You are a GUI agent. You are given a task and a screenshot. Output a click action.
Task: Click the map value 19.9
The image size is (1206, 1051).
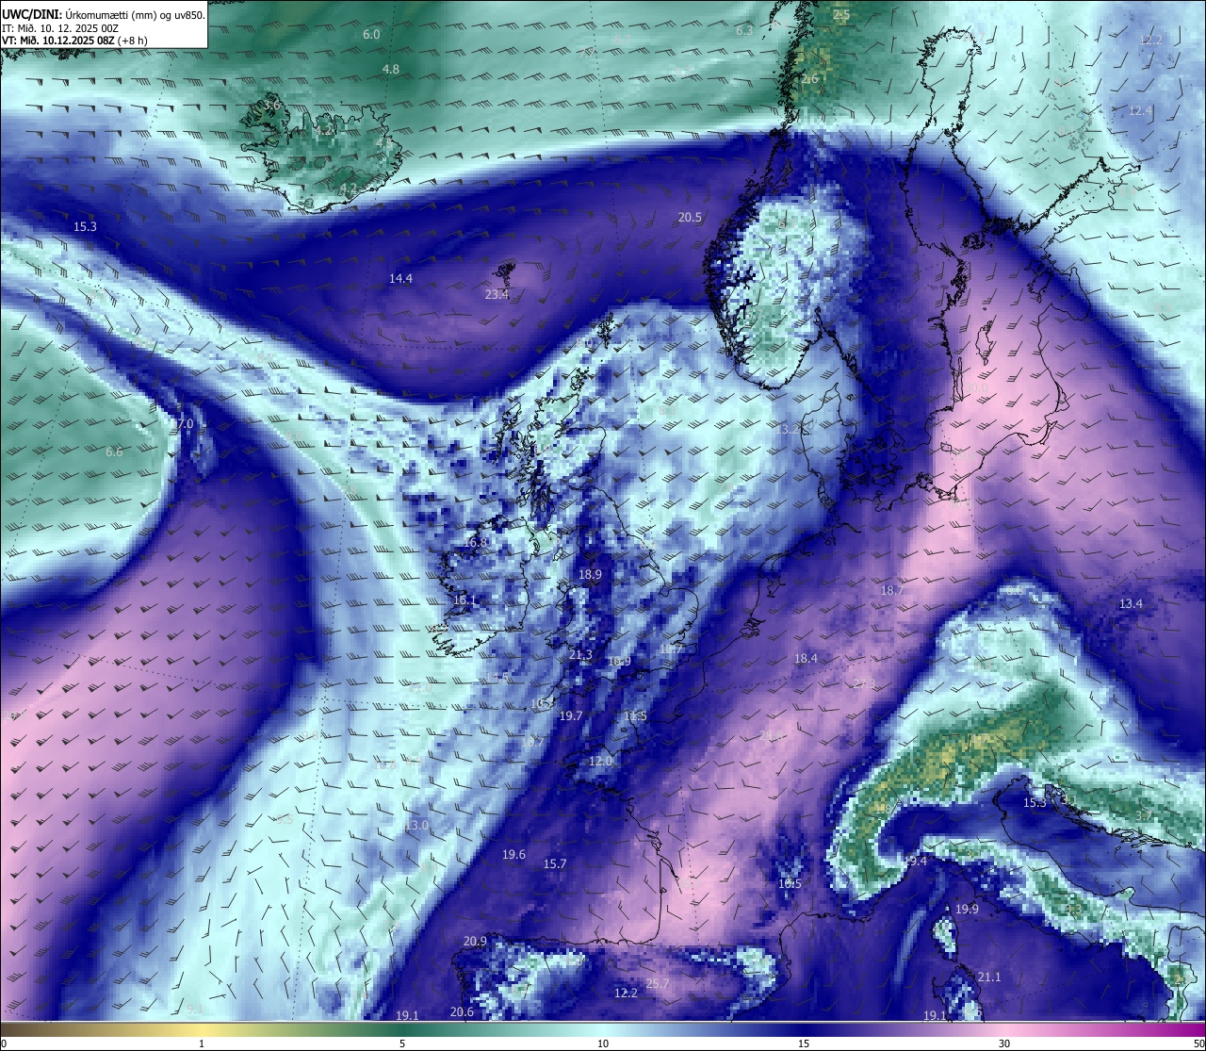pyautogui.click(x=967, y=910)
